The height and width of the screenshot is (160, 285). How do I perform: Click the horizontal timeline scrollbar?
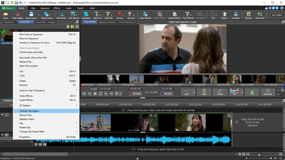(x=36, y=154)
